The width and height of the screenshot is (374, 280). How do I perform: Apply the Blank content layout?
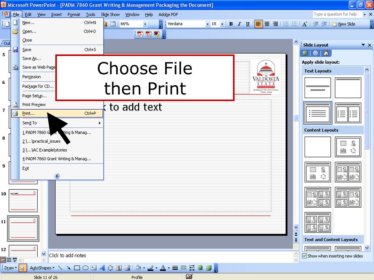[318, 147]
